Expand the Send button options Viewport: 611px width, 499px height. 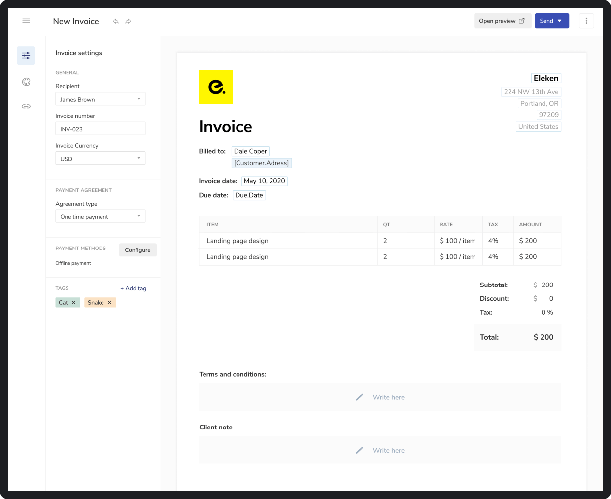tap(559, 21)
